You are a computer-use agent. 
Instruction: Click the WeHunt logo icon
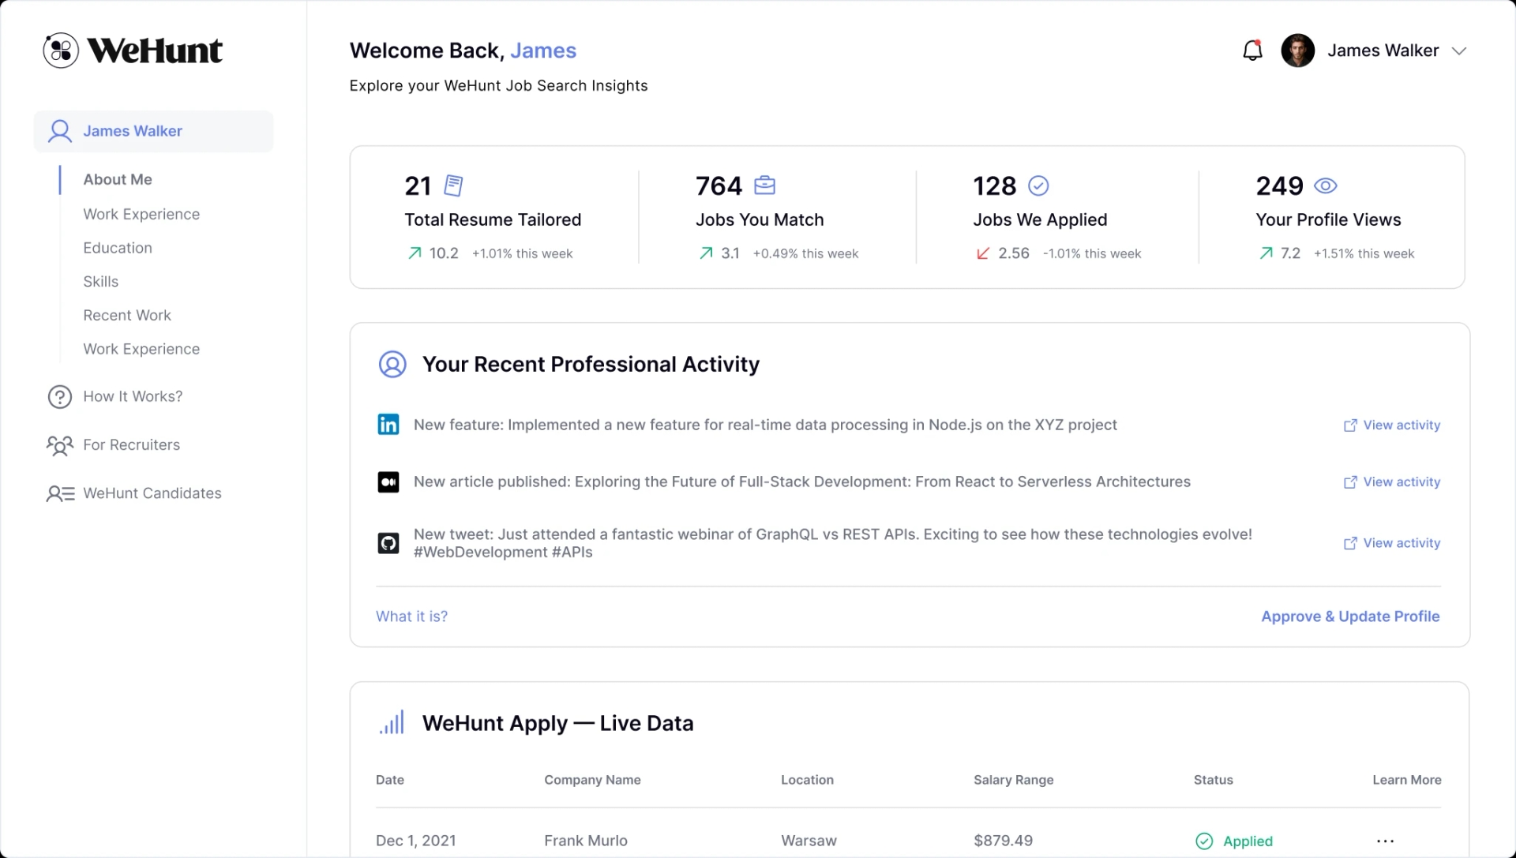click(61, 51)
